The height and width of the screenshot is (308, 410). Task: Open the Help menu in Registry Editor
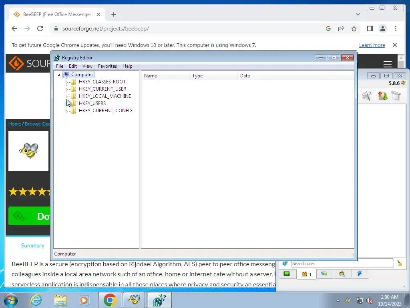(127, 66)
